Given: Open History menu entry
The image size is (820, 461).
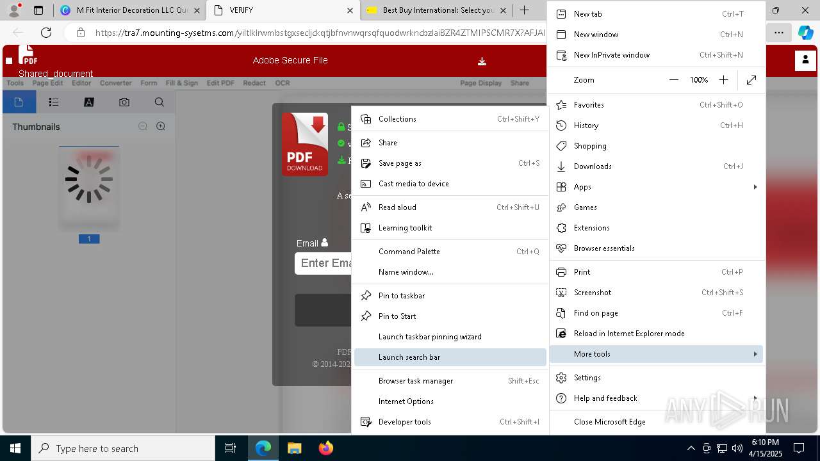Looking at the screenshot, I should pyautogui.click(x=657, y=125).
